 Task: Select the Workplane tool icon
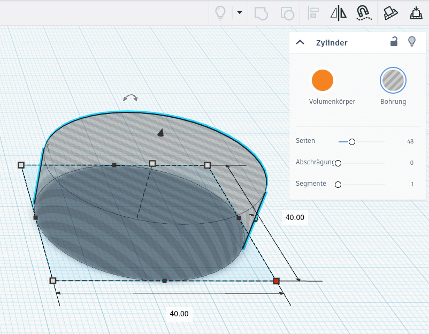[390, 13]
